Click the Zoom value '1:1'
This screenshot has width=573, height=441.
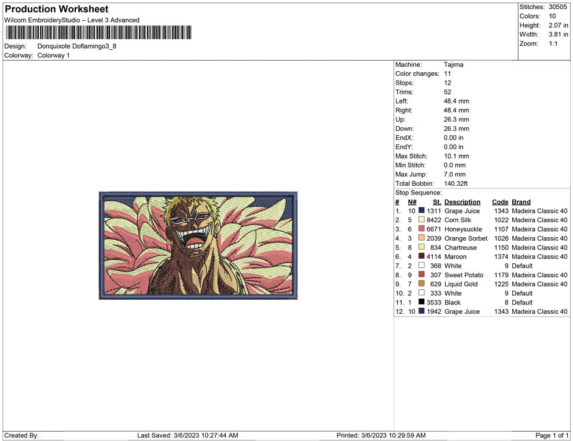(x=553, y=43)
